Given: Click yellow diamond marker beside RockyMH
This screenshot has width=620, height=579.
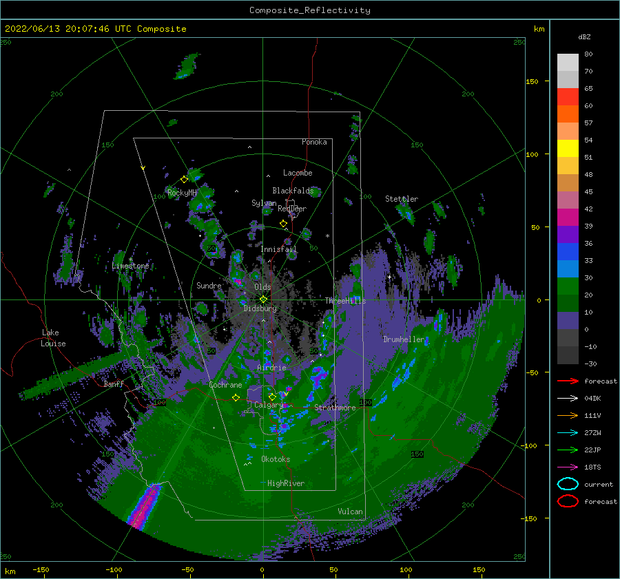Looking at the screenshot, I should 184,180.
